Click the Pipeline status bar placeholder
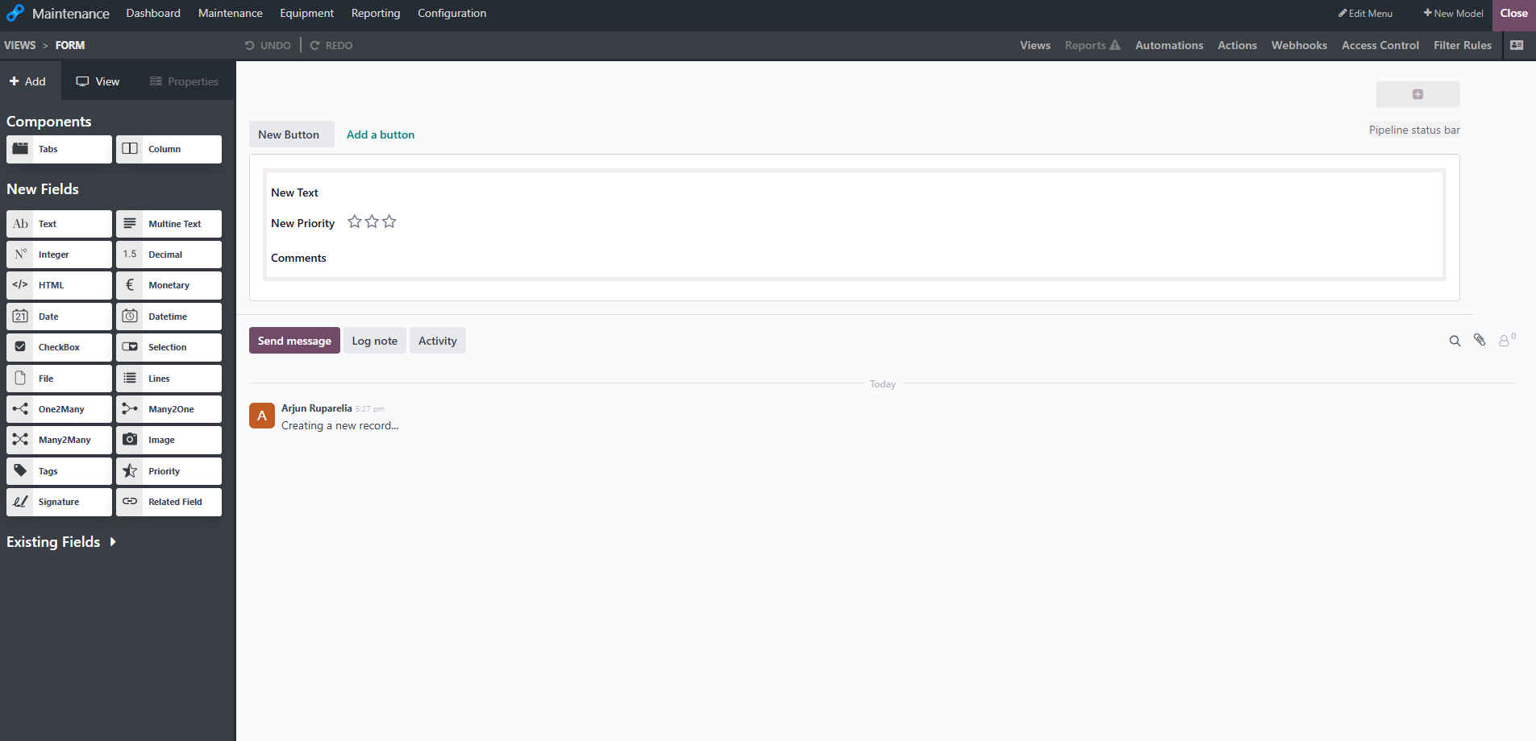The image size is (1536, 741). [1413, 130]
